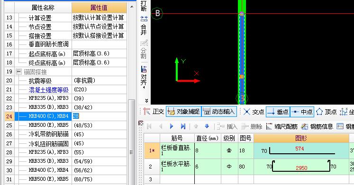
Task: Toggle 正交 orthogonal mode
Action: coord(154,112)
